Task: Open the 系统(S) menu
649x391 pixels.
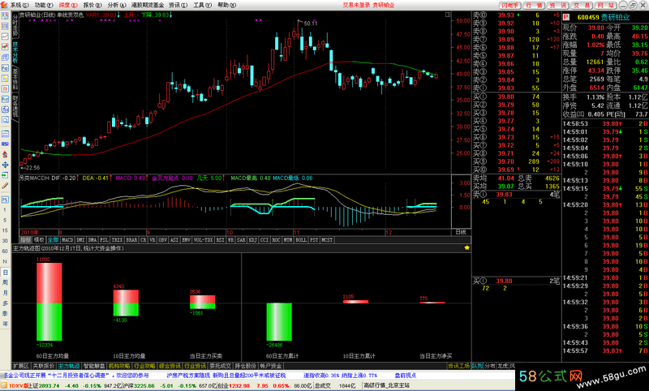Action: coord(19,5)
